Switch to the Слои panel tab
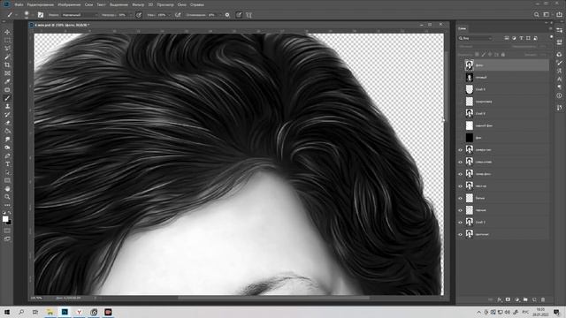The height and width of the screenshot is (318, 566). (462, 28)
